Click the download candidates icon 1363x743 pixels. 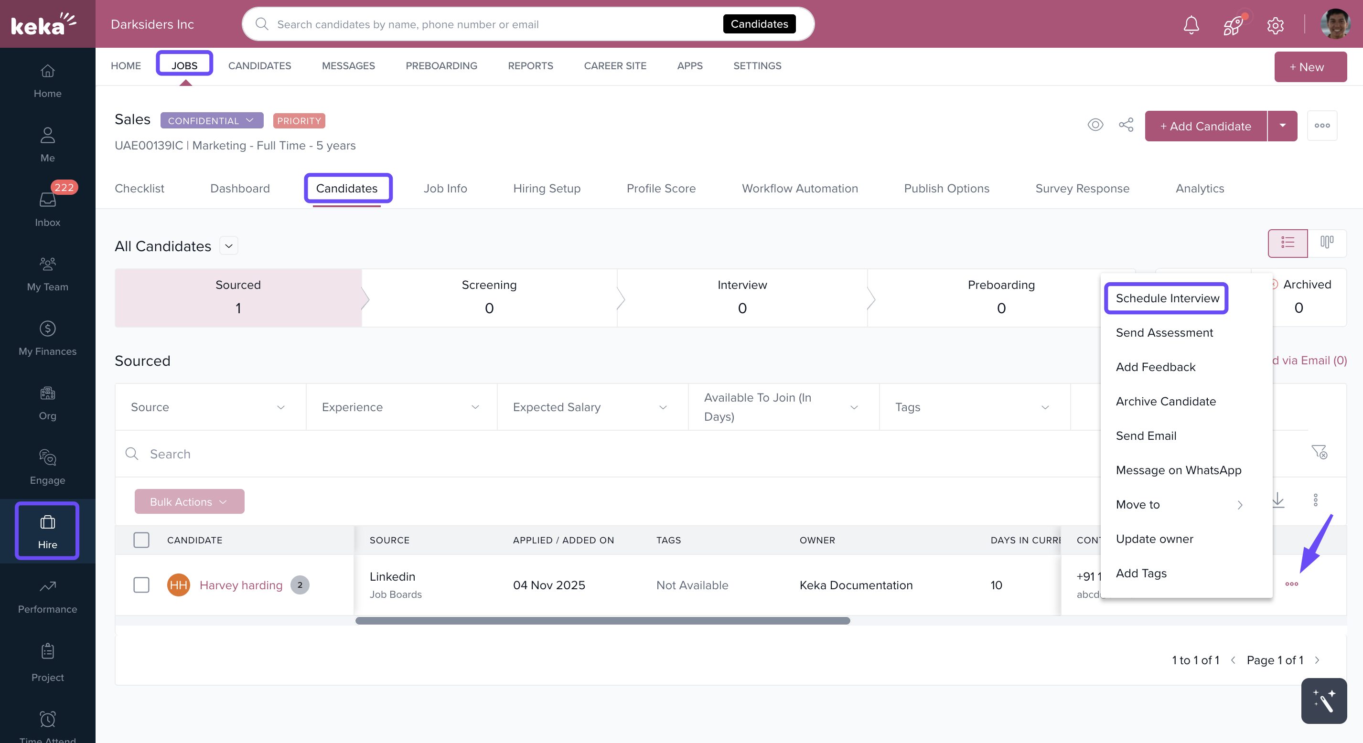coord(1278,500)
